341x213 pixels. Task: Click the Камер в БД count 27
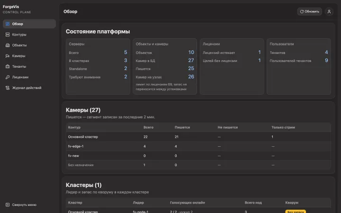click(x=191, y=61)
